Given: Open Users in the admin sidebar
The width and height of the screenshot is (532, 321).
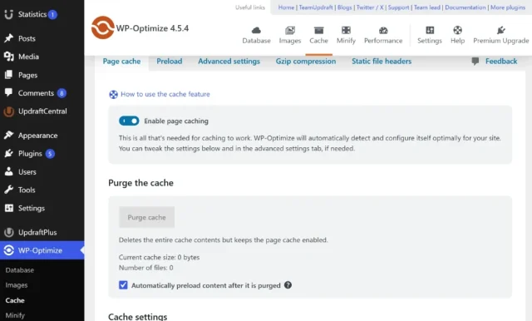Looking at the screenshot, I should tap(27, 172).
